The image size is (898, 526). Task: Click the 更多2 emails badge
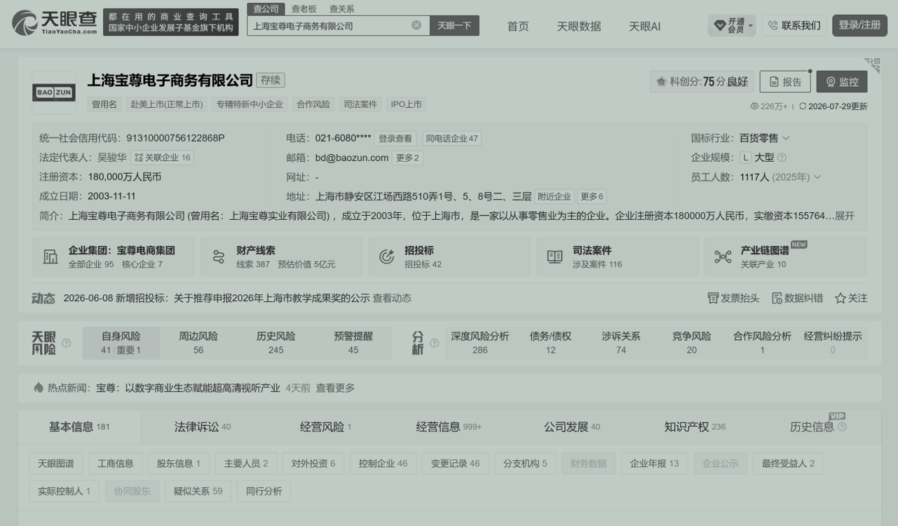pos(407,158)
